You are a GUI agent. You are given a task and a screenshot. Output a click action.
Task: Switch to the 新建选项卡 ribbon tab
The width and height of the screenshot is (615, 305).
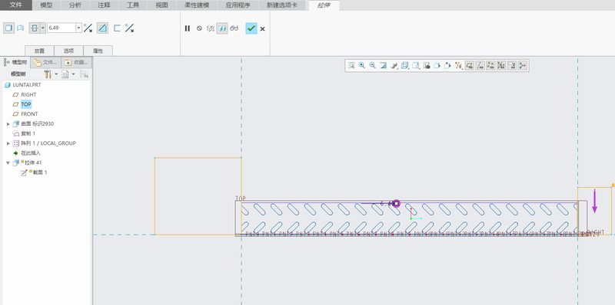[282, 5]
